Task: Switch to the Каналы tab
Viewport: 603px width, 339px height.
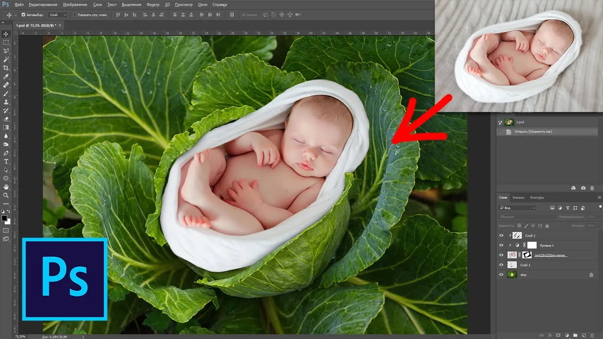Action: [x=518, y=197]
